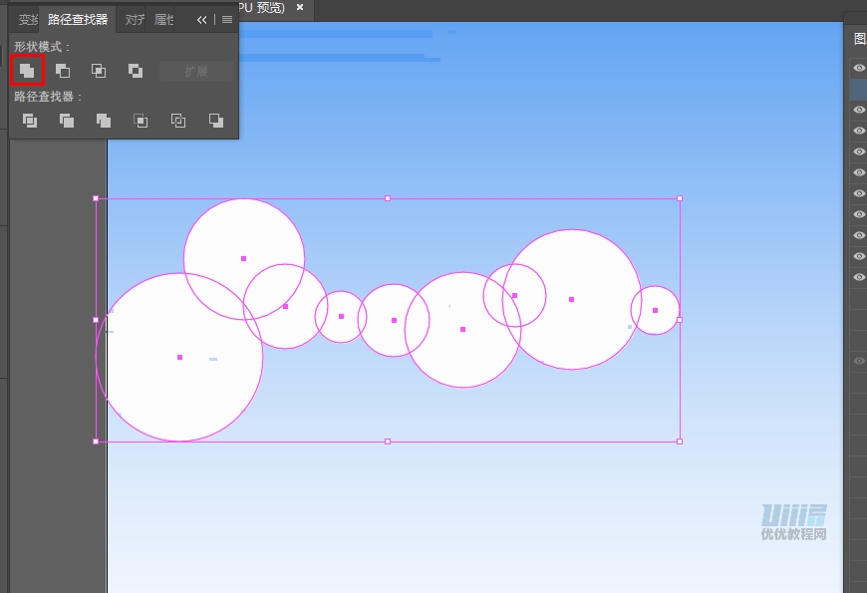Click the Divide pathfinder icon
Screen dimensions: 867x593
coord(30,121)
